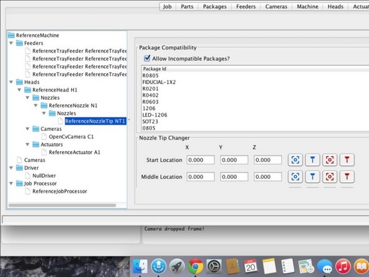The image size is (369, 277).
Task: Select top-level Cameras item below Actuators
Action: [x=35, y=160]
